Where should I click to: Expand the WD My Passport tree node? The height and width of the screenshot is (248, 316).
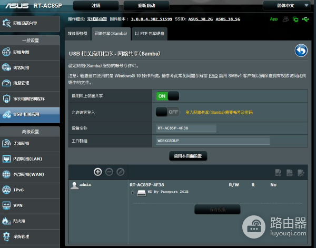pos(132,193)
